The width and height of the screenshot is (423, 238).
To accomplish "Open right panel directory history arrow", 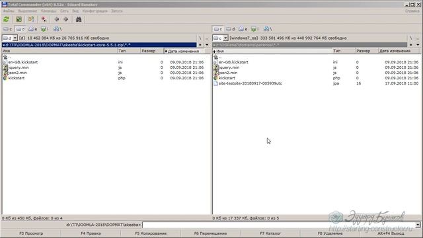I will tap(418, 45).
